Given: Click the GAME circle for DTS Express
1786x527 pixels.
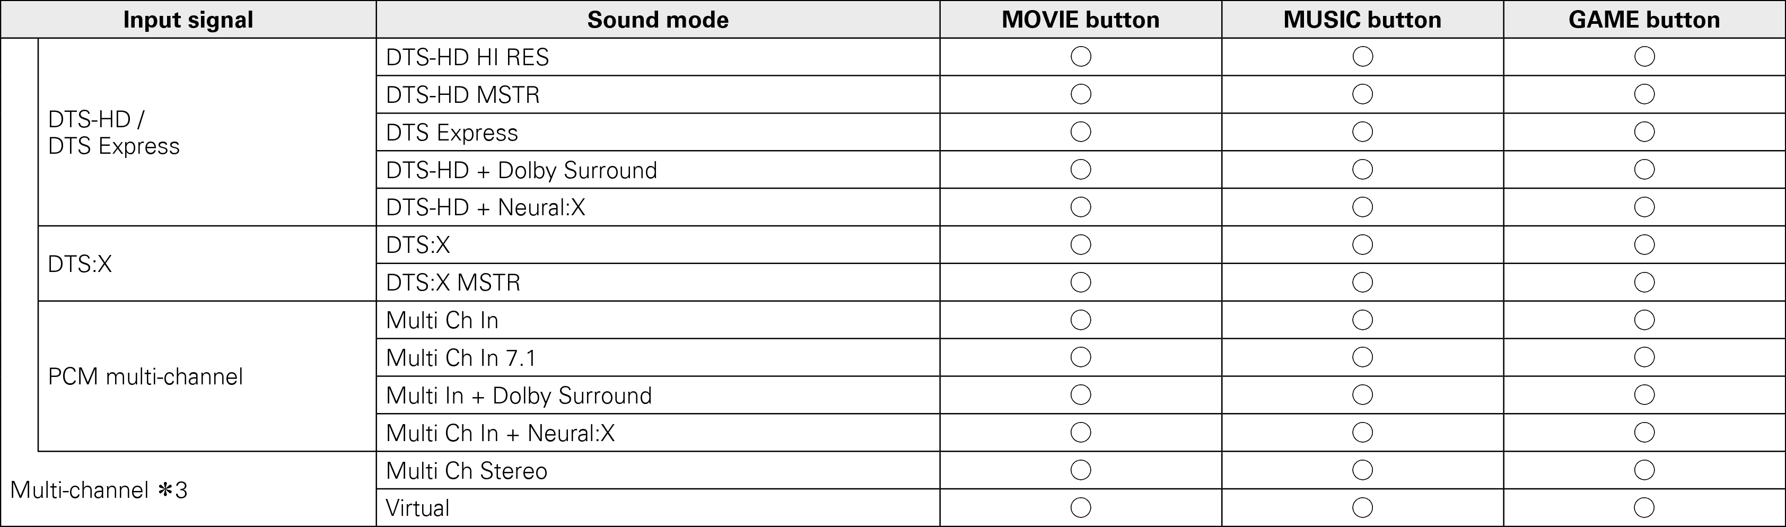Looking at the screenshot, I should (1644, 131).
